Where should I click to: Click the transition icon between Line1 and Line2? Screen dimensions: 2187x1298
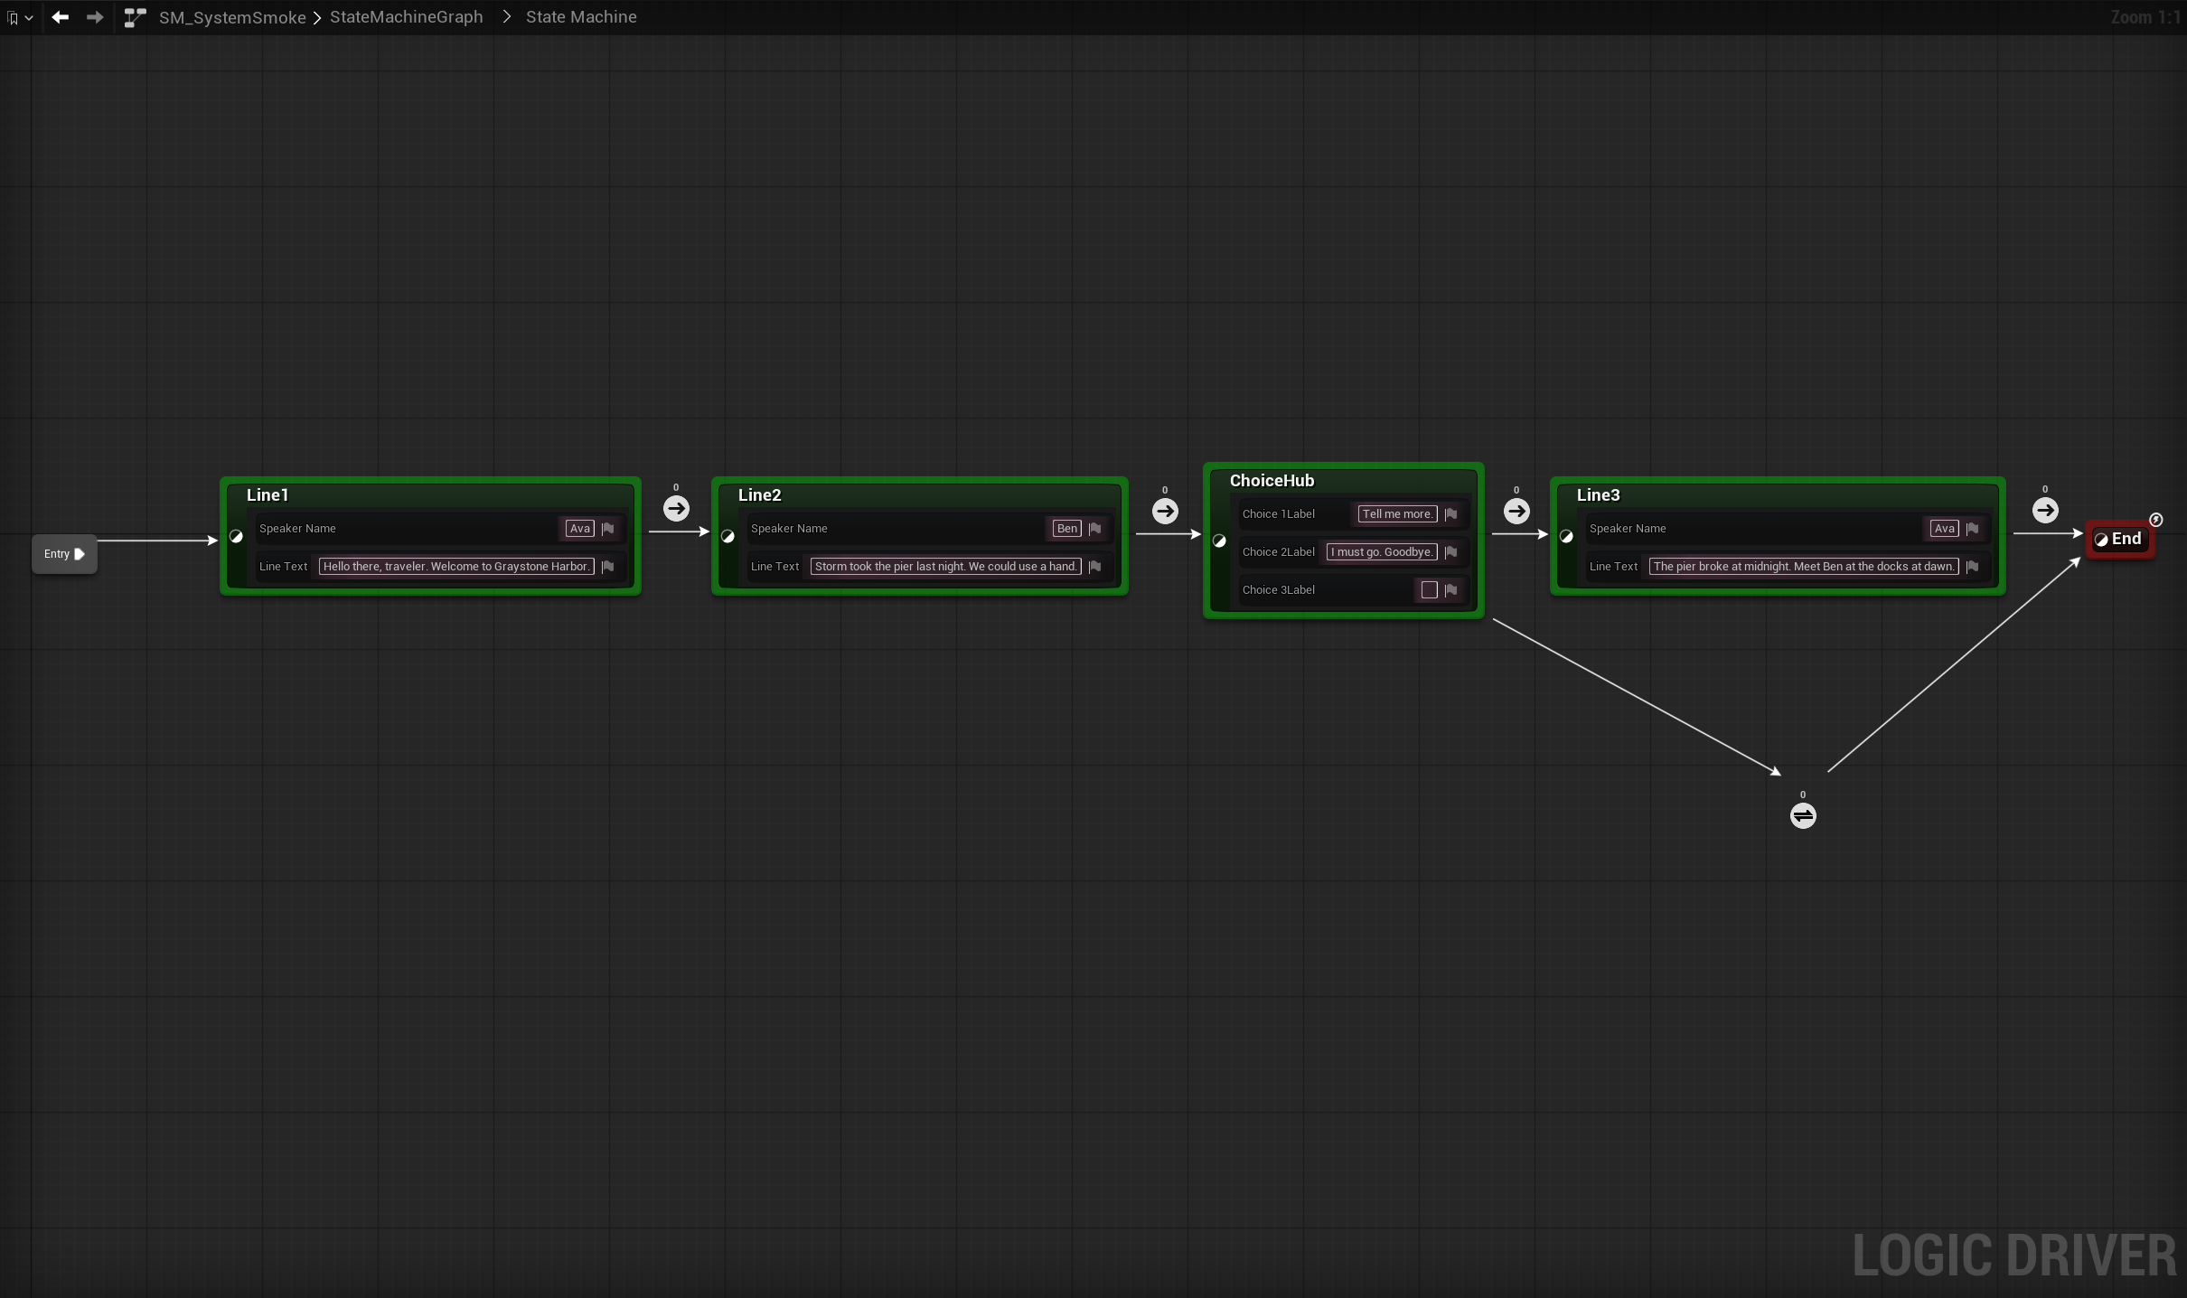(x=676, y=509)
